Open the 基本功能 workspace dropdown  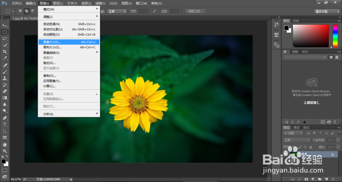[x=327, y=11]
